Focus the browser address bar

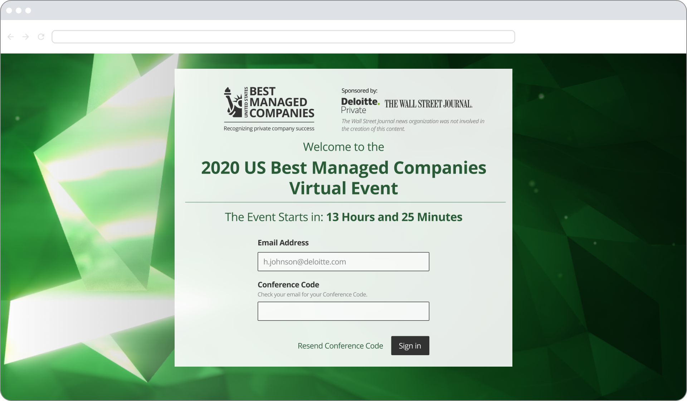click(283, 37)
